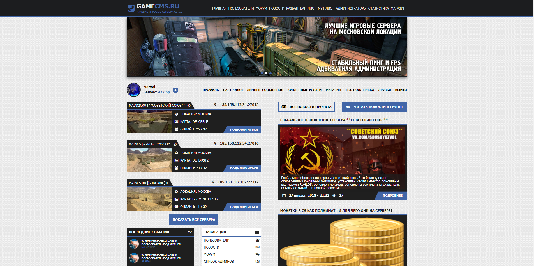Screen dimensions: 534x266
Task: Select the first banner slider dot
Action: coord(262,73)
